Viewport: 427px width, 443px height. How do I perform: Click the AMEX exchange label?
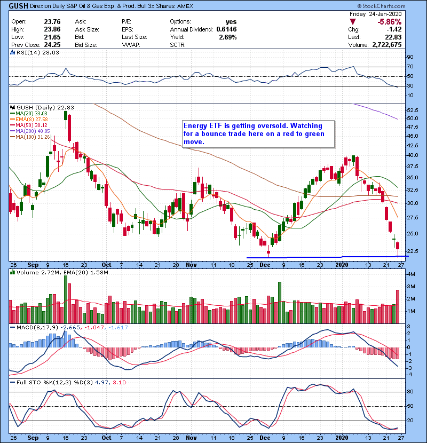[185, 6]
